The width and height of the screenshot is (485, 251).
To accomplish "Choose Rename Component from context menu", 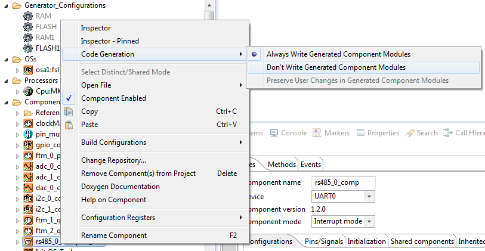I will [114, 235].
